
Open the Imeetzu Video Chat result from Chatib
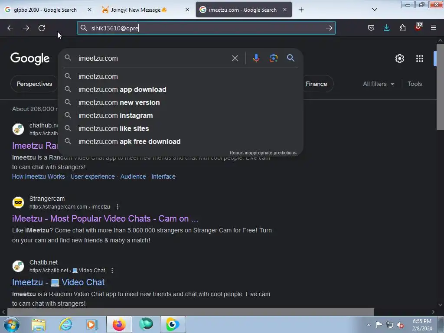coord(59,282)
